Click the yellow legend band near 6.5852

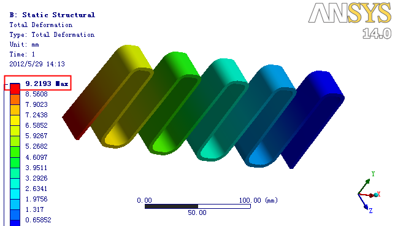15,120
